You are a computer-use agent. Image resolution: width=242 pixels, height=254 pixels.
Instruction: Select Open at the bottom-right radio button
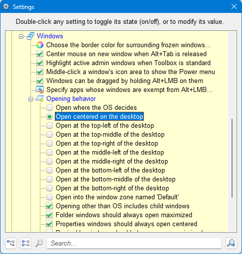click(x=49, y=188)
